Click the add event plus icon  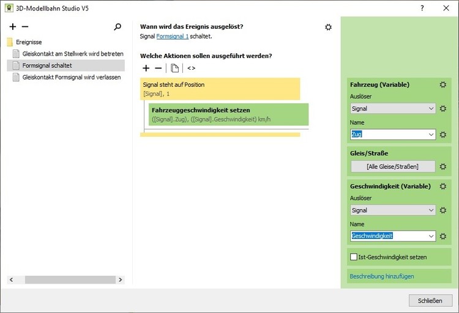[x=13, y=27]
